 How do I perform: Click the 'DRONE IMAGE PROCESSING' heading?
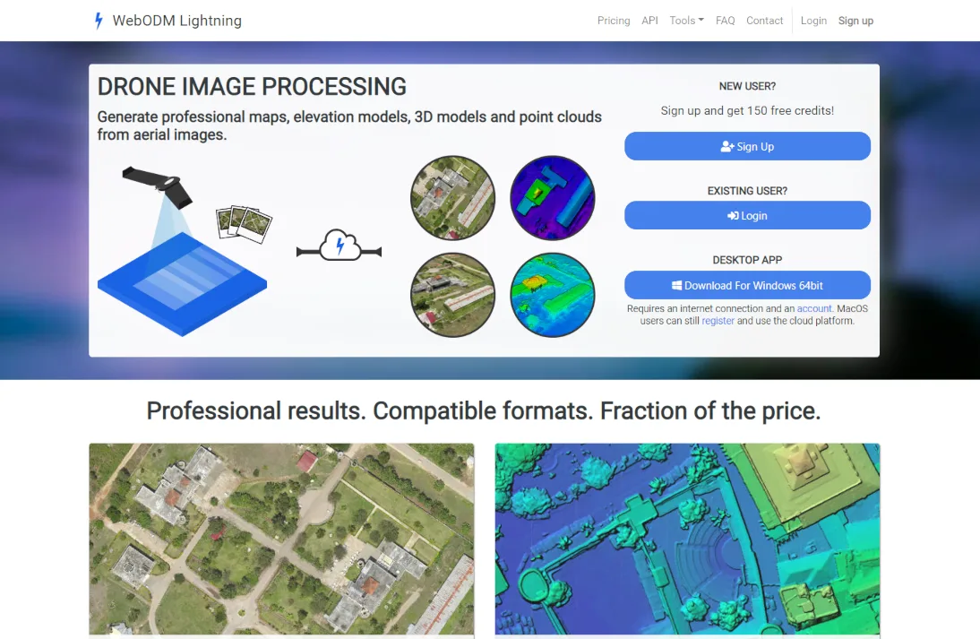click(x=252, y=86)
